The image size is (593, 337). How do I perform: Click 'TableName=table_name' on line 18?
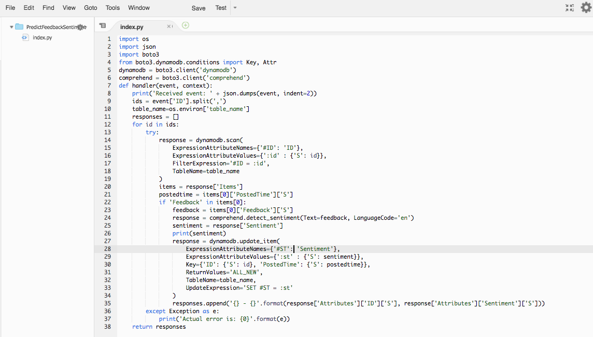point(206,171)
